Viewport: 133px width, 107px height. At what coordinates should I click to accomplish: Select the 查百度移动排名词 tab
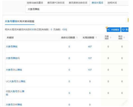[x=78, y=3]
